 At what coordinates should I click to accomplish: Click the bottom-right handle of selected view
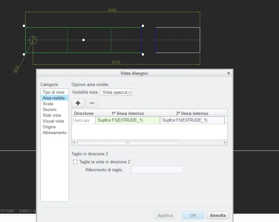pos(143,54)
